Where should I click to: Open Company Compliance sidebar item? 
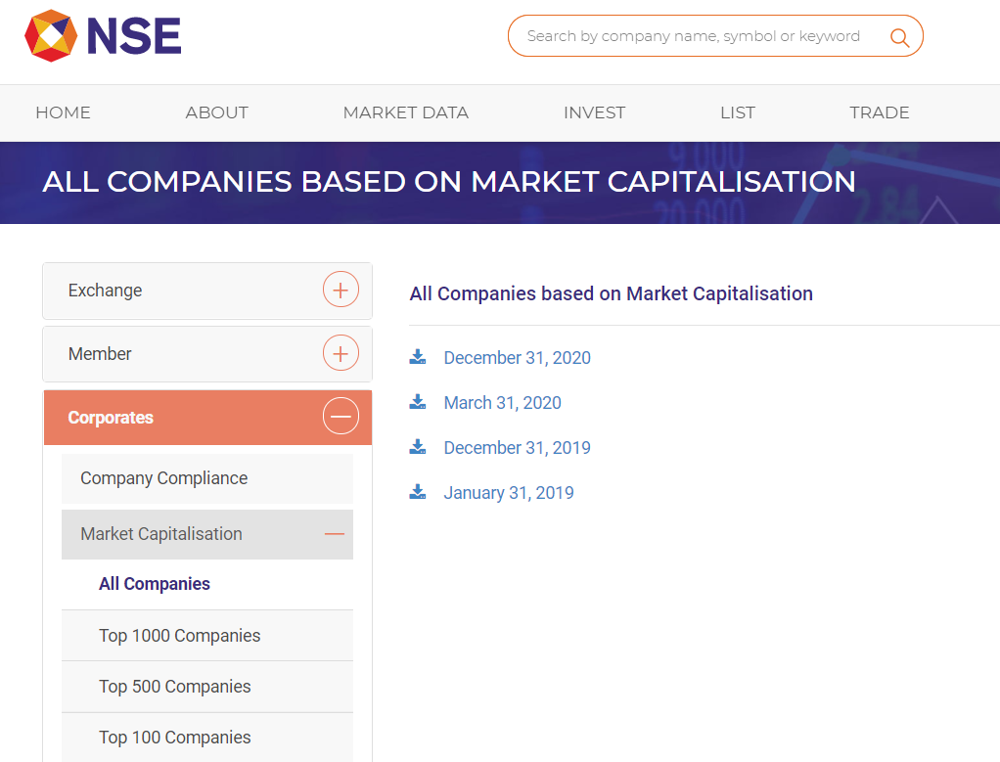tap(163, 478)
